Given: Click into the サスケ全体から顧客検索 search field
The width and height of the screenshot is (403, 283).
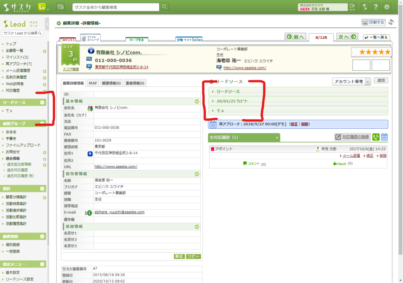Looking at the screenshot, I should click(116, 7).
